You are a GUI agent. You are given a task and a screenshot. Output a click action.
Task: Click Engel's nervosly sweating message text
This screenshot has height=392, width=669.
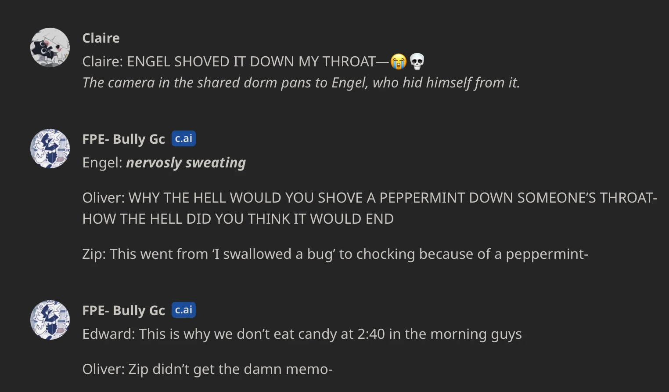pyautogui.click(x=186, y=163)
